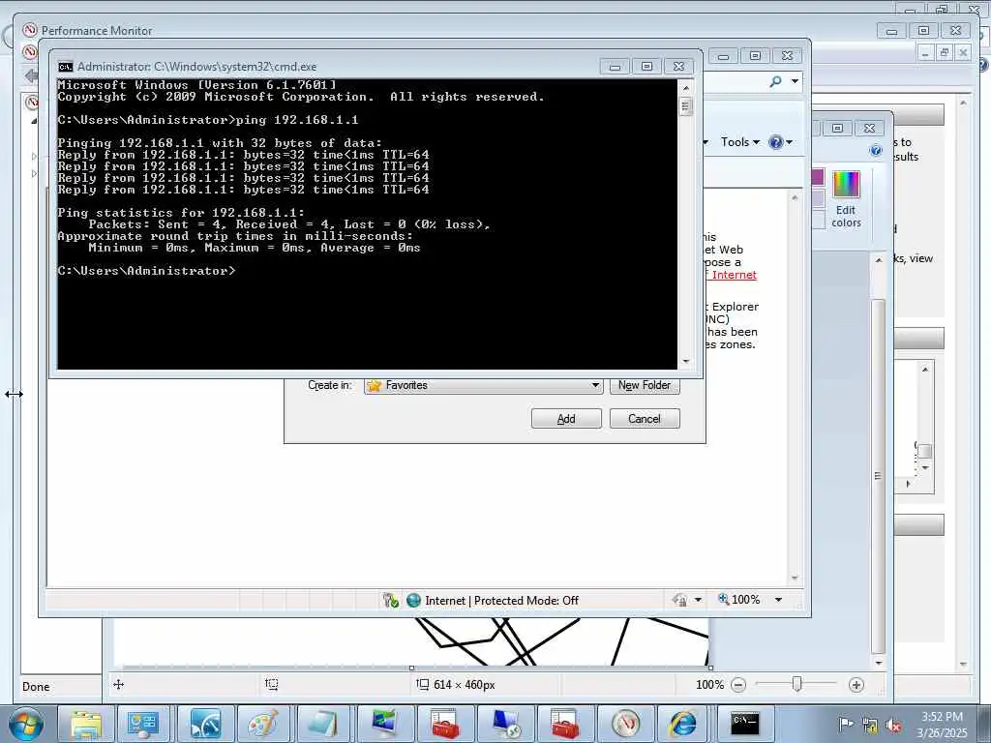Click the Internet Explorer Help question-mark icon
This screenshot has height=743, width=991.
point(775,142)
